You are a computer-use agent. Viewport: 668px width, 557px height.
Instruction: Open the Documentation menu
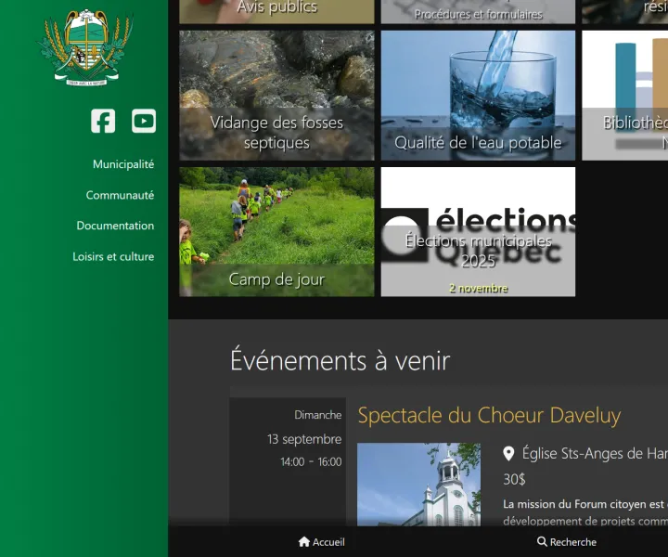[115, 226]
